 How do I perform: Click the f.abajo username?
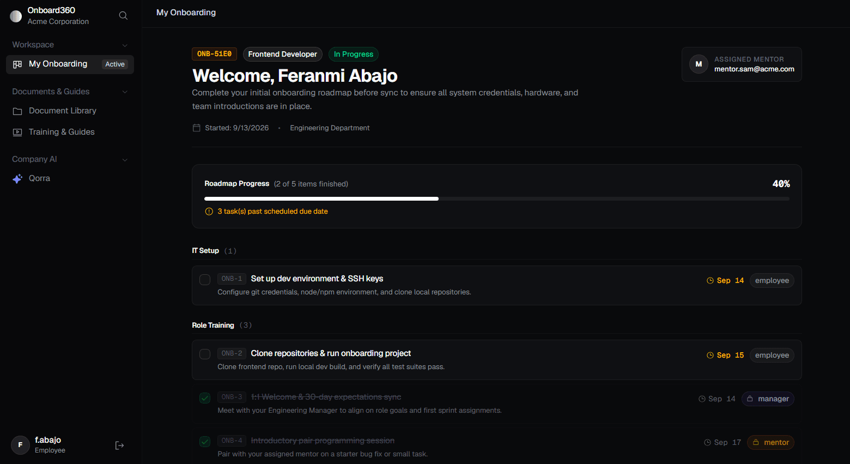coord(48,440)
